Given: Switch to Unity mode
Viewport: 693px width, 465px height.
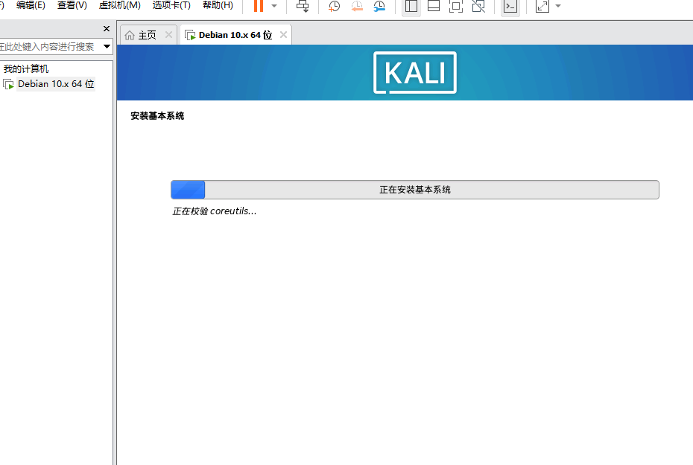Looking at the screenshot, I should [478, 6].
